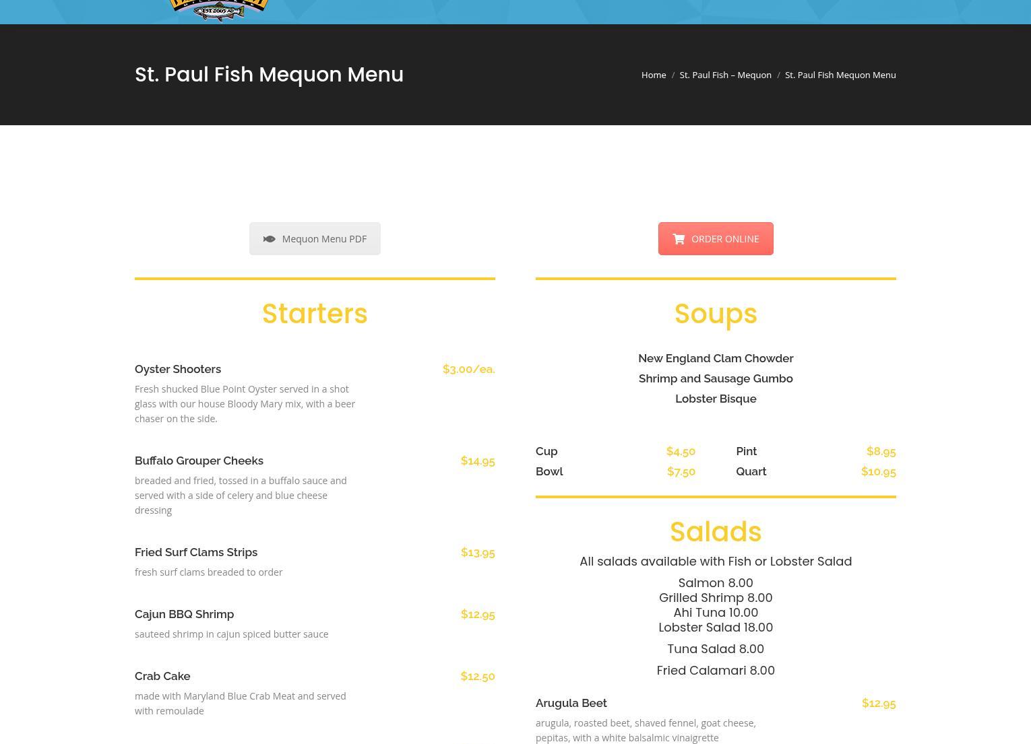Click the $8.95 pint price
The image size is (1031, 744).
click(x=881, y=451)
